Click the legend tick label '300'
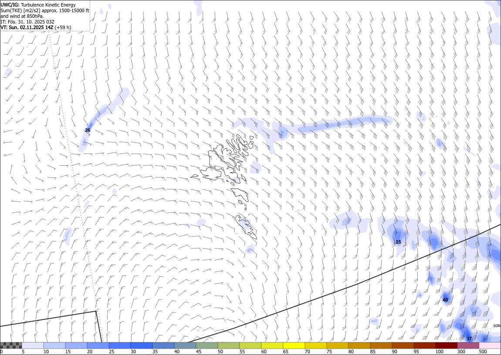Screen dimensions: 501x355 pyautogui.click(x=461, y=352)
